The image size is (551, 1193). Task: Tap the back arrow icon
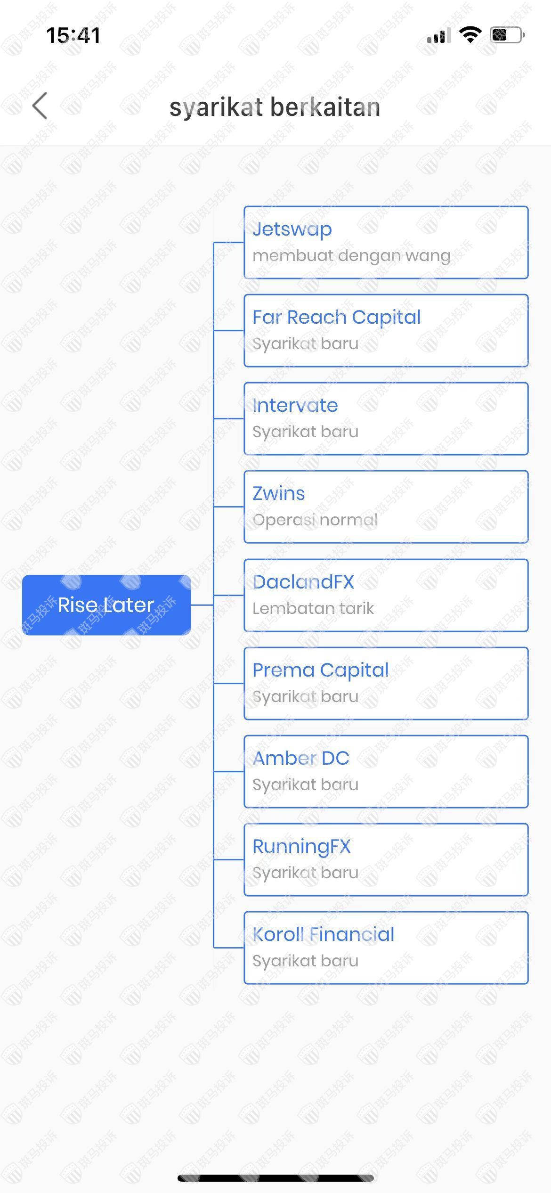(41, 106)
